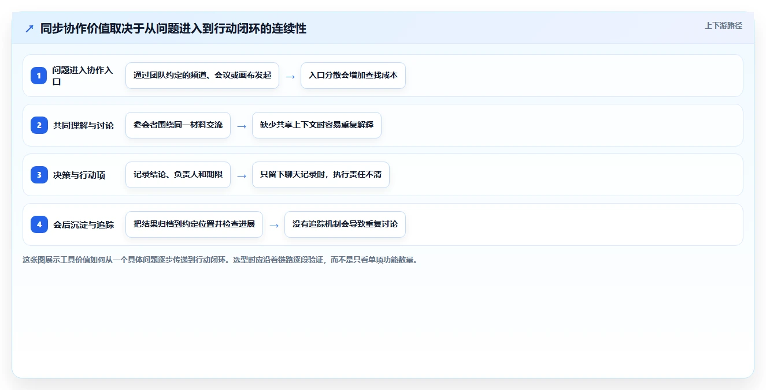Select the 决策与行动项 step label

[79, 175]
